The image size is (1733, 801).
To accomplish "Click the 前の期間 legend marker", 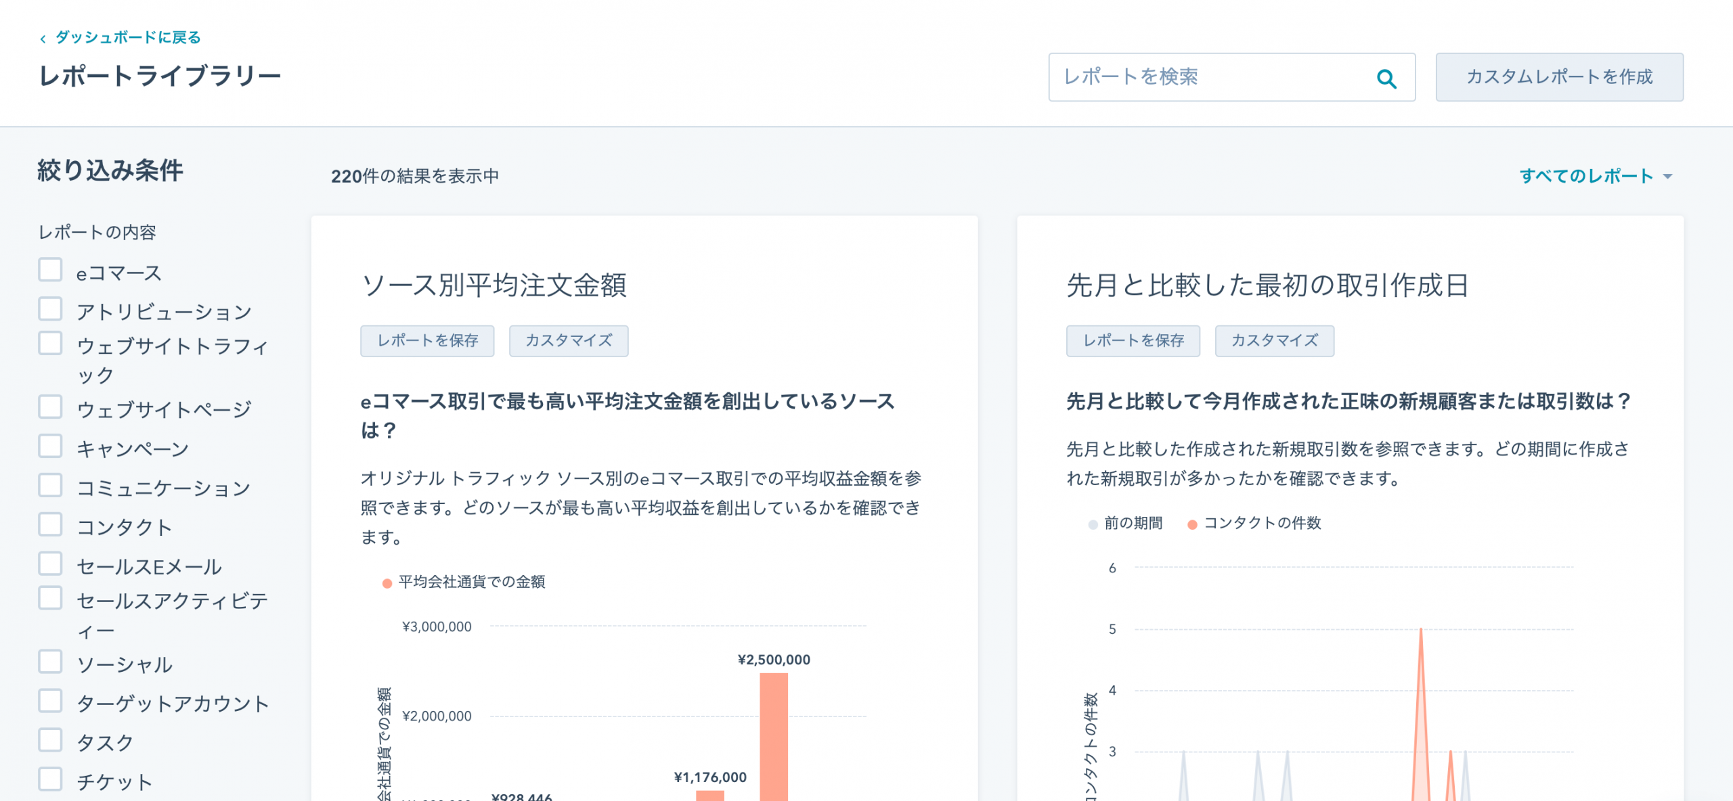I will pyautogui.click(x=1092, y=524).
